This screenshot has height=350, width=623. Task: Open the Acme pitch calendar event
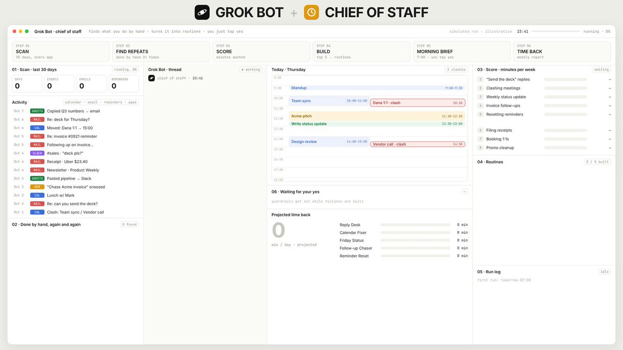click(x=376, y=116)
